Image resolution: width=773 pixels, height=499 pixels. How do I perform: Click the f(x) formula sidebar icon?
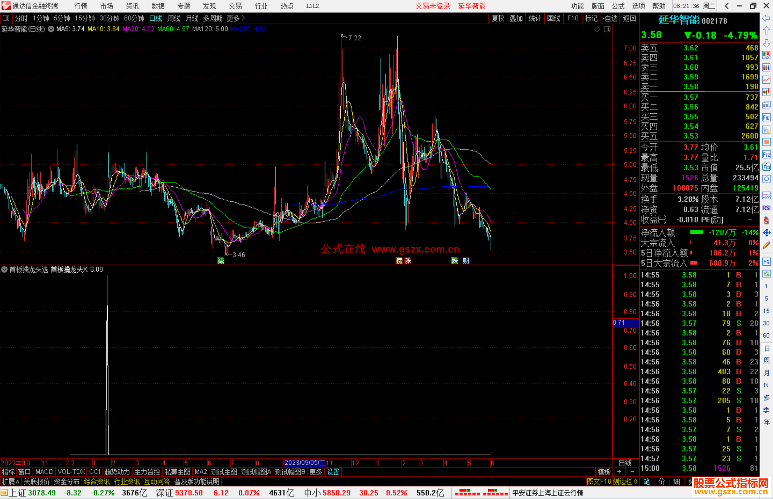(766, 167)
